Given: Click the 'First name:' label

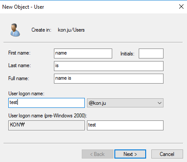Looking at the screenshot, I should click(x=19, y=53).
